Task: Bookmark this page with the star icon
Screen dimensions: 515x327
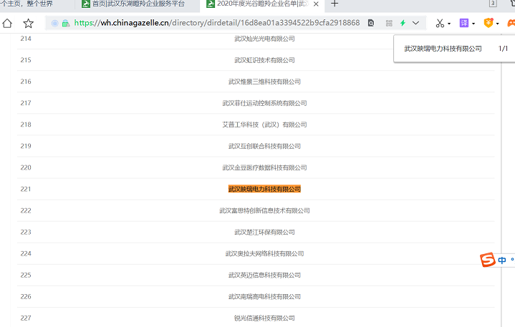Action: pos(28,23)
